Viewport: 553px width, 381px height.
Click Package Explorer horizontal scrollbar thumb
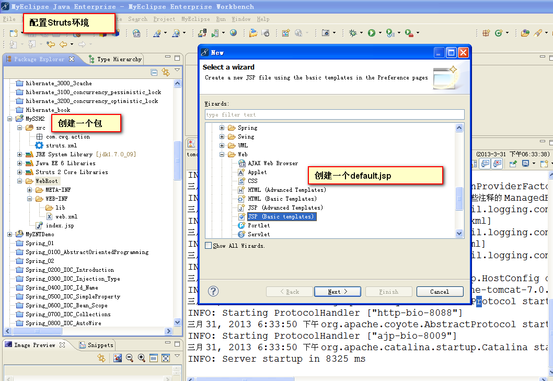coord(37,331)
